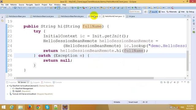
Task: Click the Debug (bug) toolbar icon
Action: [x=73, y=8]
